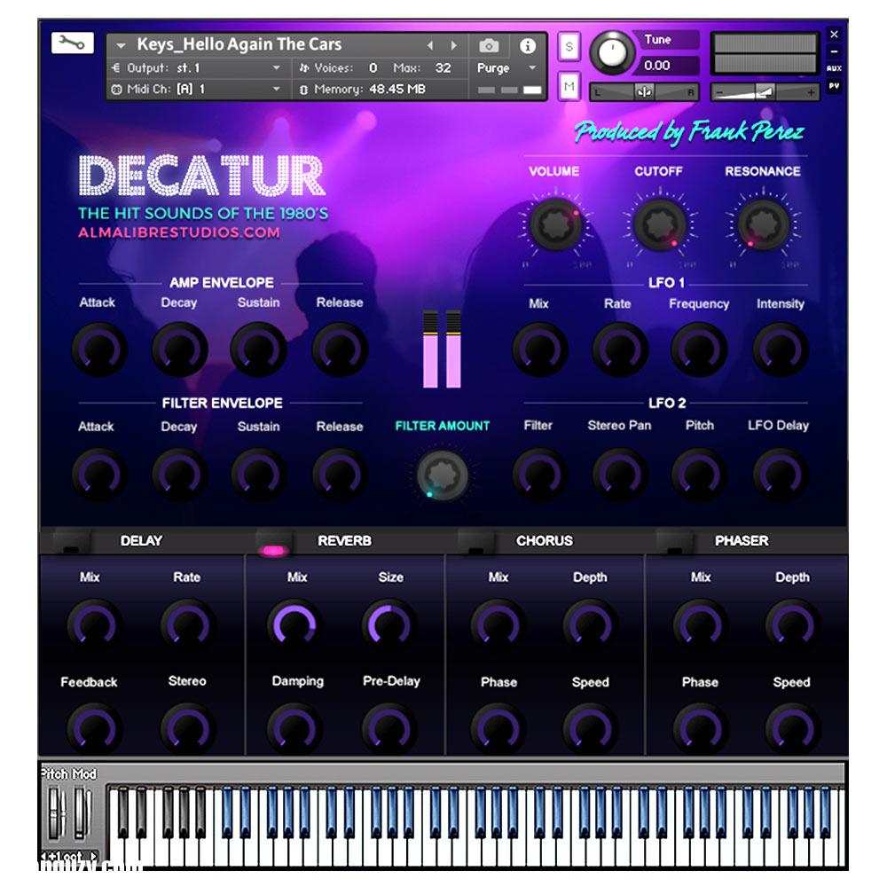Screen dimensions: 887x887
Task: Toggle the AUX button
Action: (834, 68)
